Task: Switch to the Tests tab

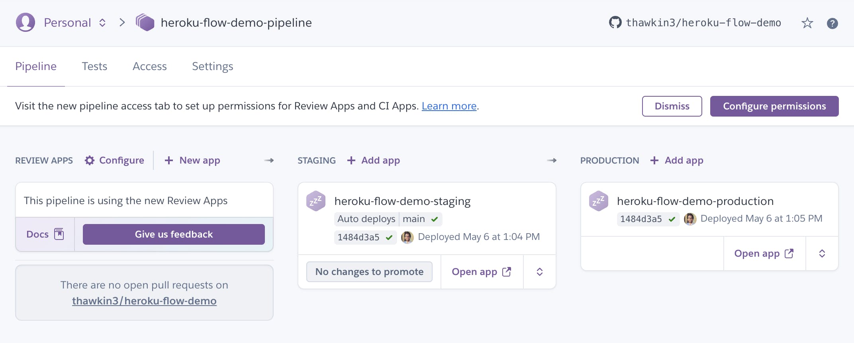Action: [94, 66]
